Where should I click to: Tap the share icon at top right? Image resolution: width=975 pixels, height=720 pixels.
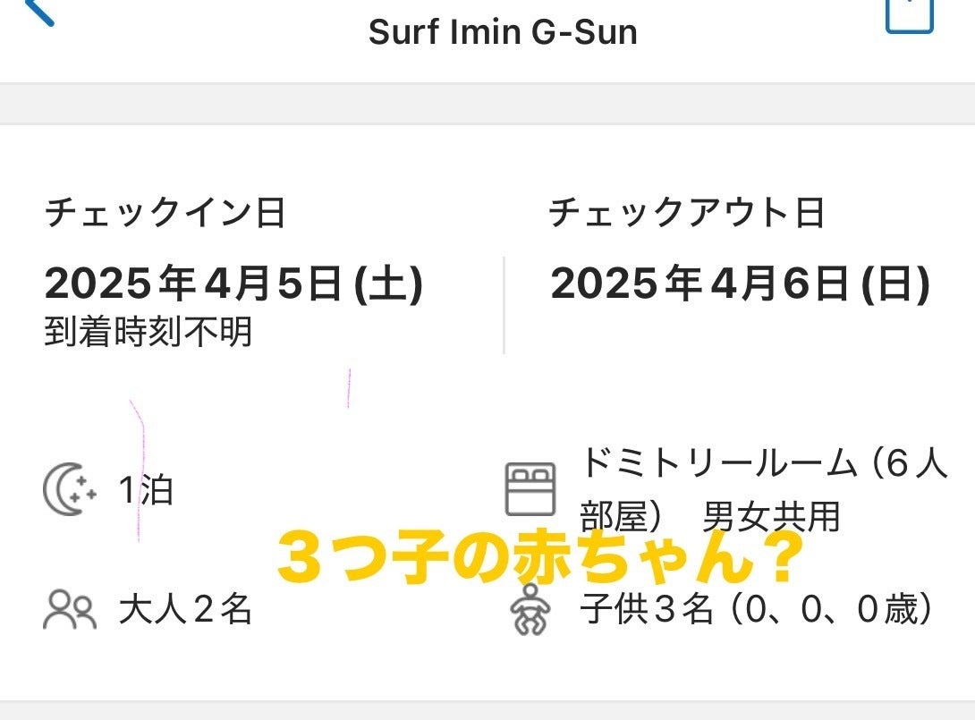(x=909, y=13)
